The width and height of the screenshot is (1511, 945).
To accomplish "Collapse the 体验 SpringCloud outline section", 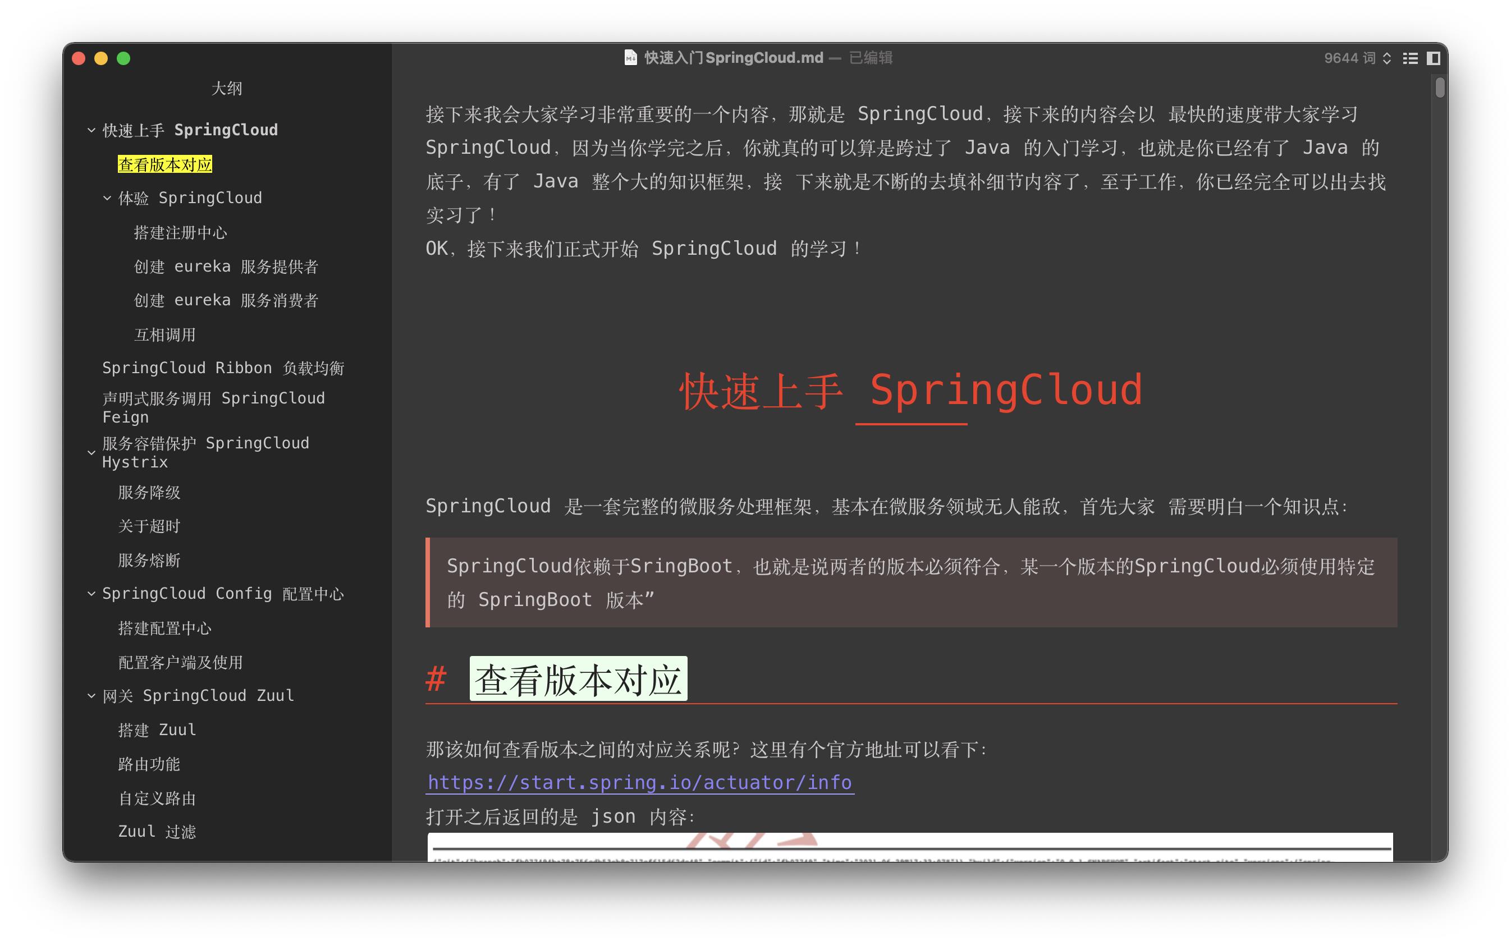I will [x=107, y=198].
